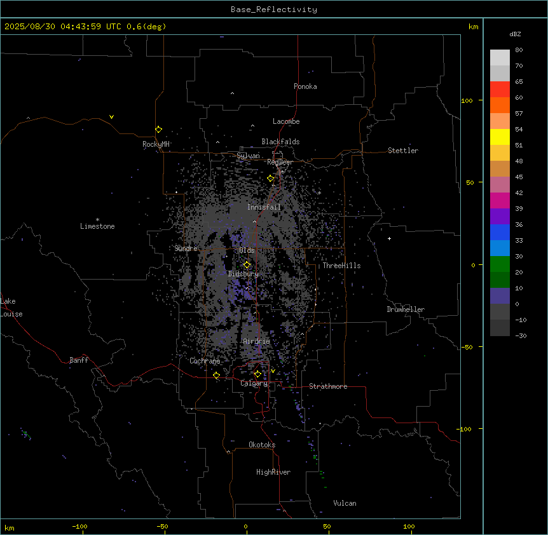Click the yellow diamond marker below RedDeer label
The image size is (548, 535).
[x=271, y=179]
